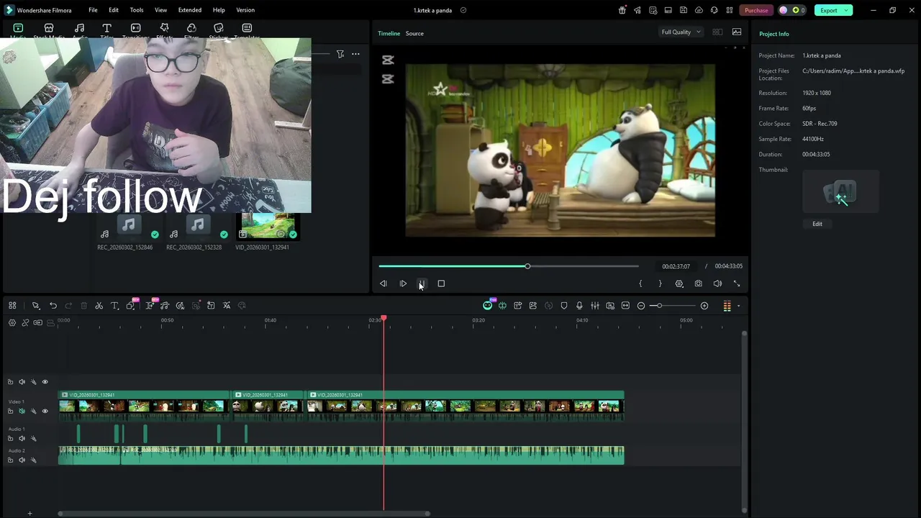921x518 pixels.
Task: Select the Media tab icon
Action: tap(18, 28)
